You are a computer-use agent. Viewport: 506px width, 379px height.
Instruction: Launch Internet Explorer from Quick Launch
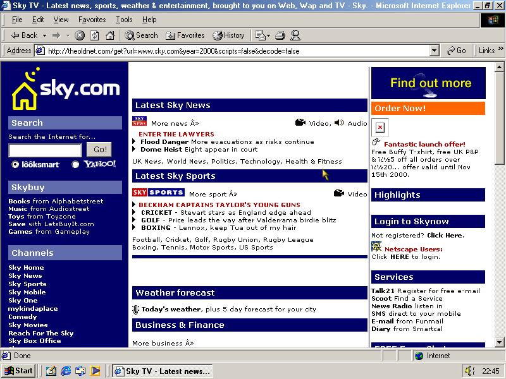pyautogui.click(x=66, y=371)
